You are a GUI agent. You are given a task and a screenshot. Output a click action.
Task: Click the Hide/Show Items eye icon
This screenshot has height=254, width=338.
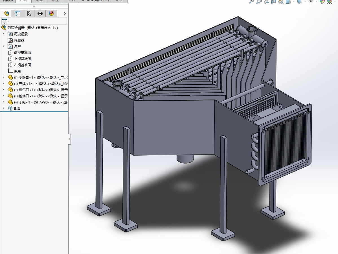pyautogui.click(x=311, y=2)
